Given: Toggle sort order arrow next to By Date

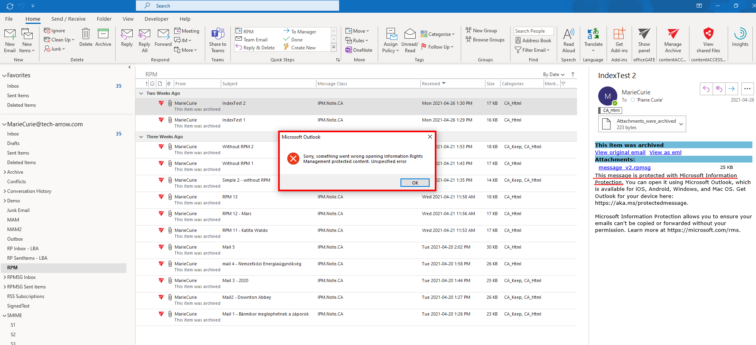Looking at the screenshot, I should pos(573,74).
